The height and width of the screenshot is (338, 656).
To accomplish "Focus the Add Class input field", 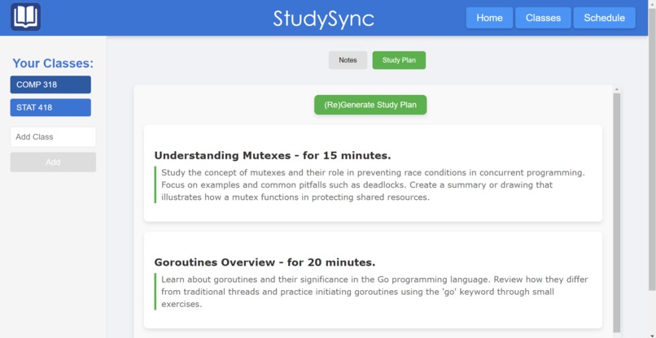I will (53, 137).
